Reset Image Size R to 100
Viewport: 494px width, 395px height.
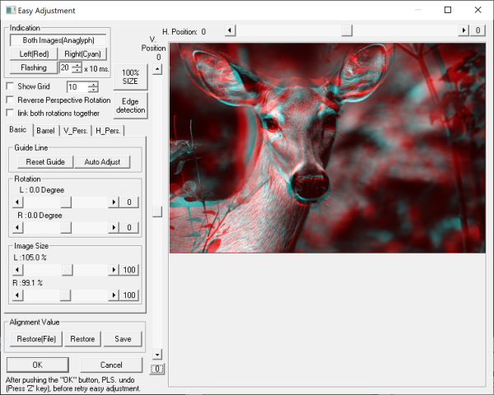tap(129, 295)
